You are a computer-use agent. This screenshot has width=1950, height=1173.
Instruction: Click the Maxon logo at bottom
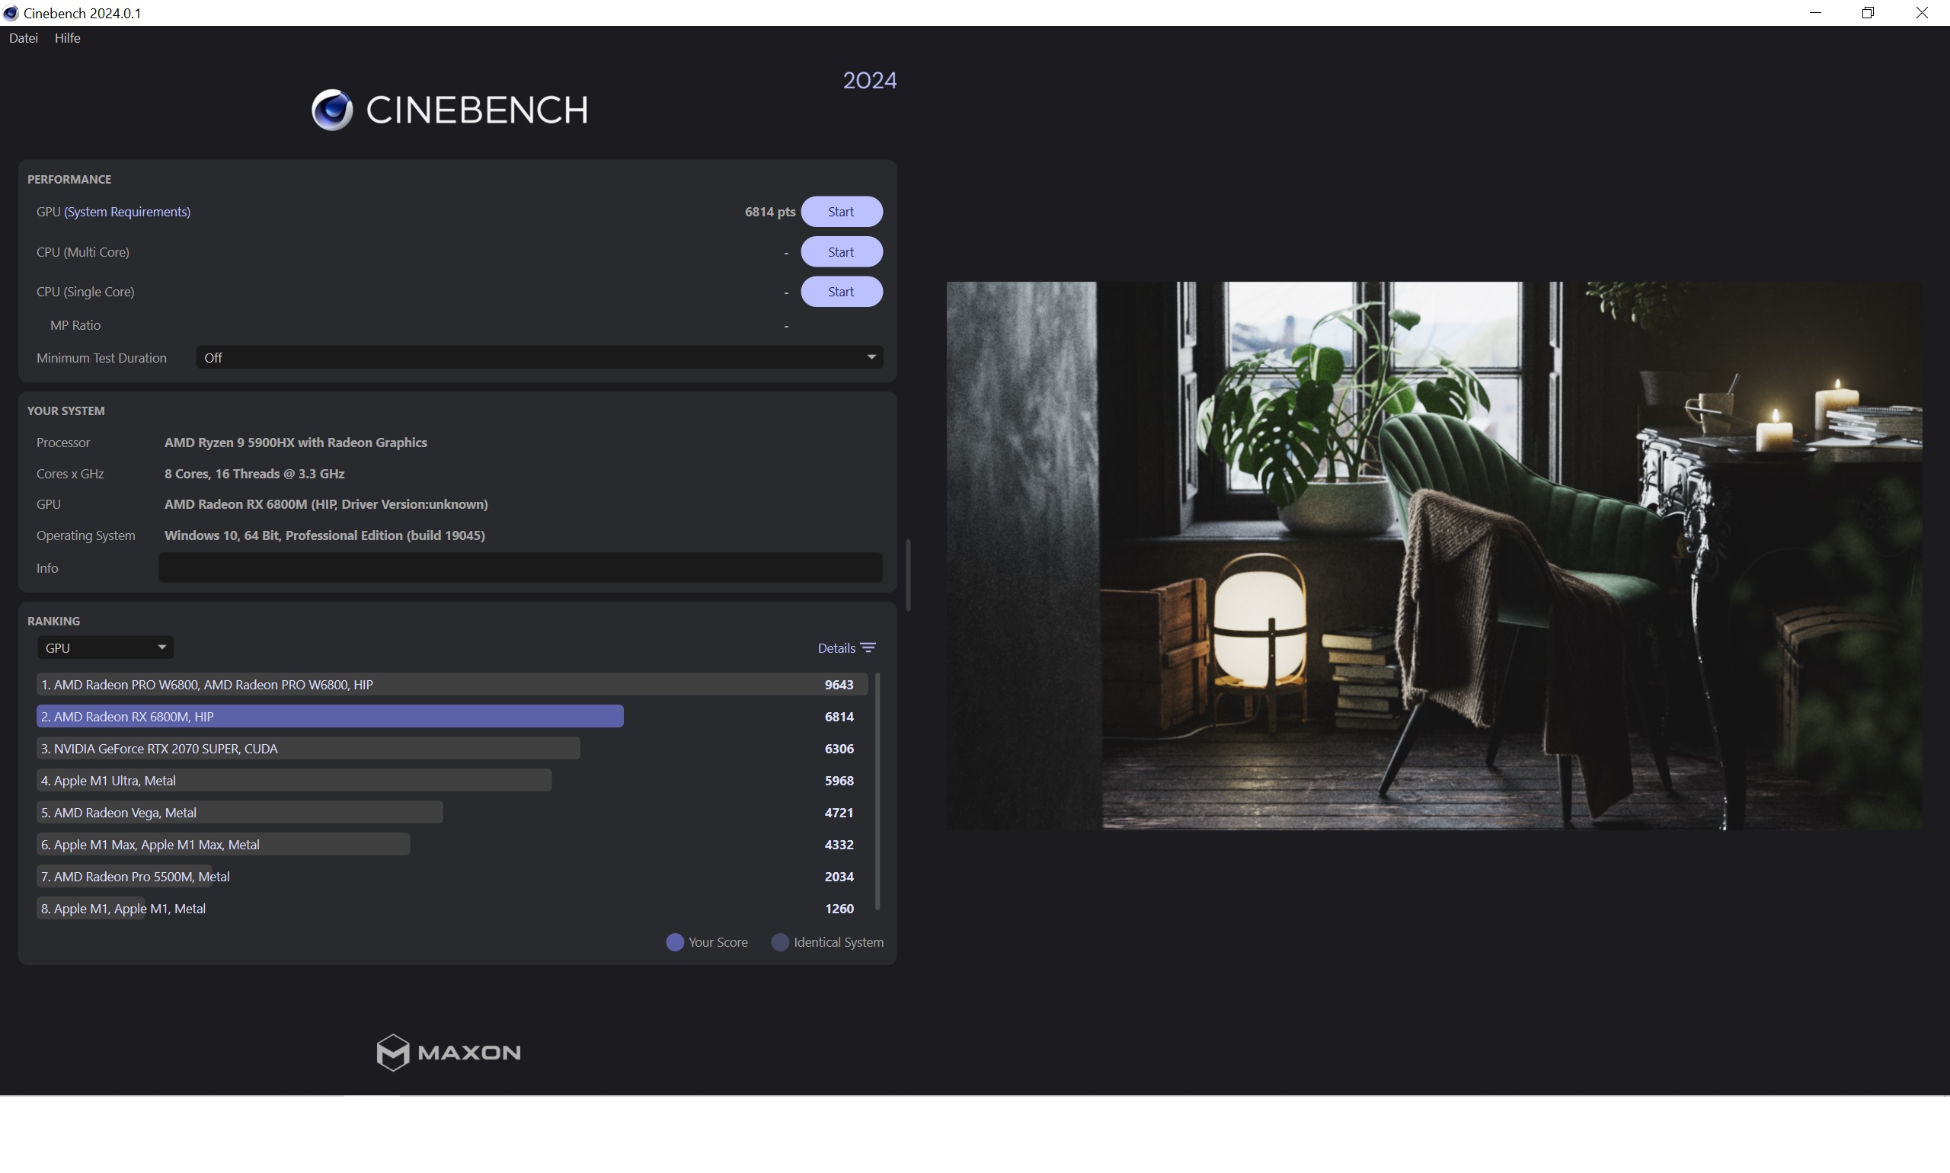tap(448, 1052)
